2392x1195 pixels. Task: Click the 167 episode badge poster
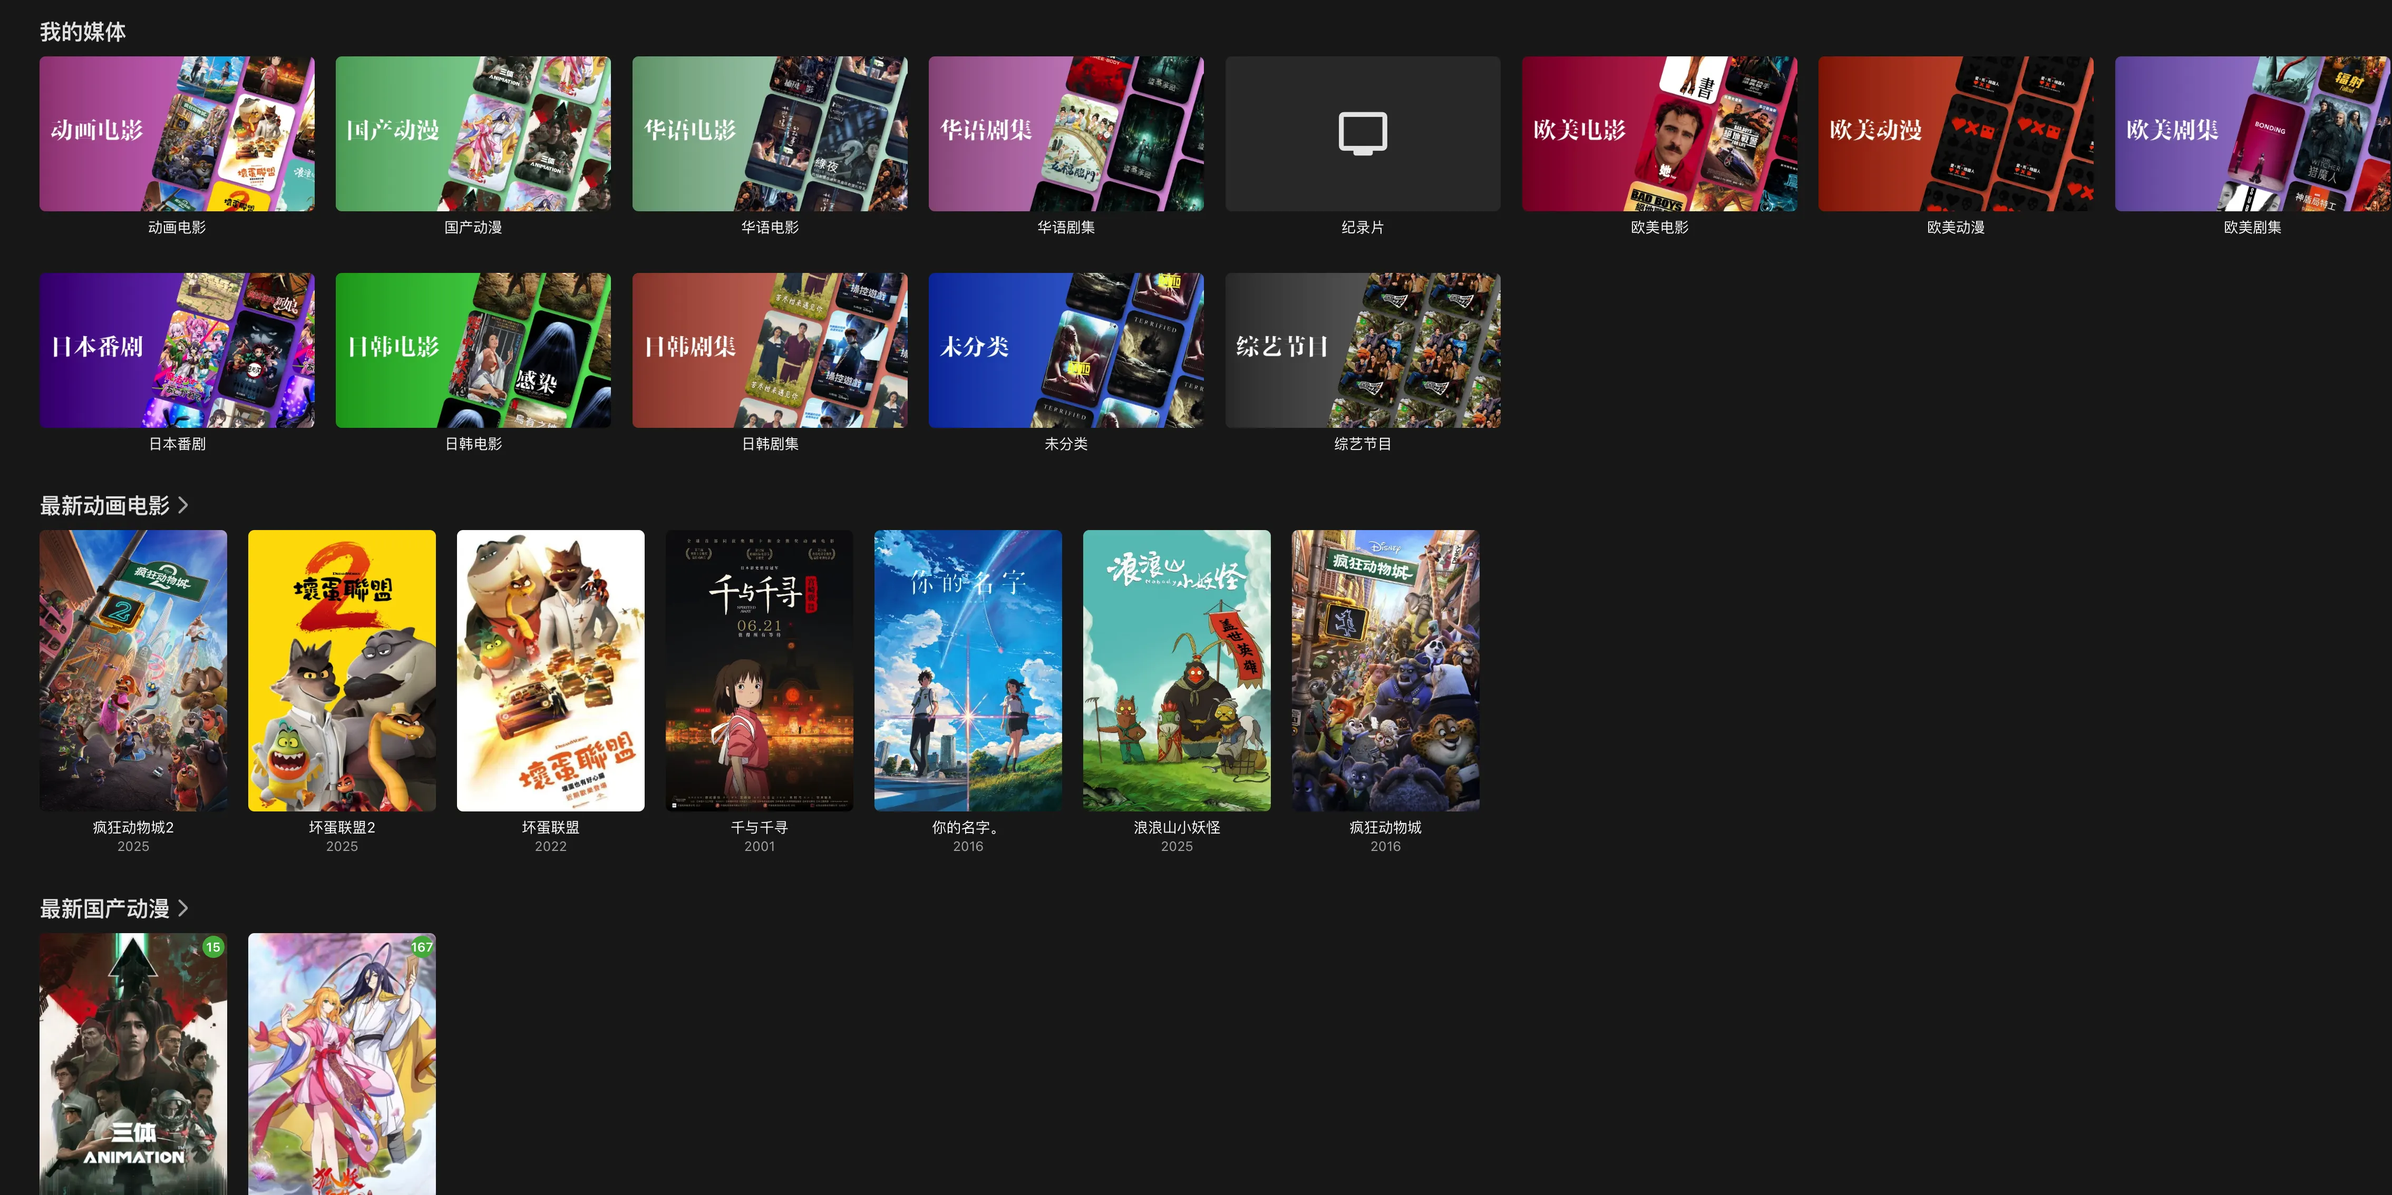[342, 1063]
